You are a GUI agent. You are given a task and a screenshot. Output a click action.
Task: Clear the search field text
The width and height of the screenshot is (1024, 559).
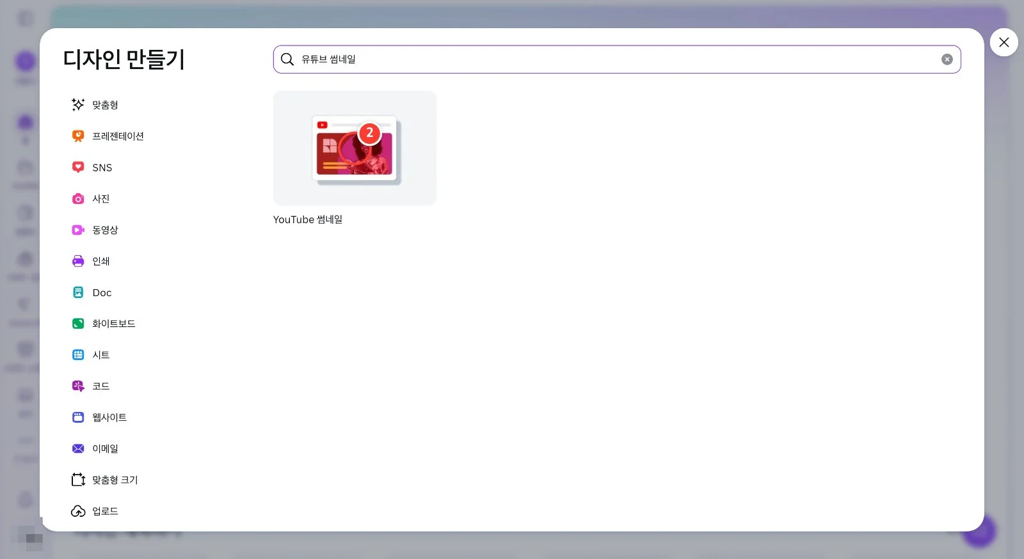pos(947,59)
